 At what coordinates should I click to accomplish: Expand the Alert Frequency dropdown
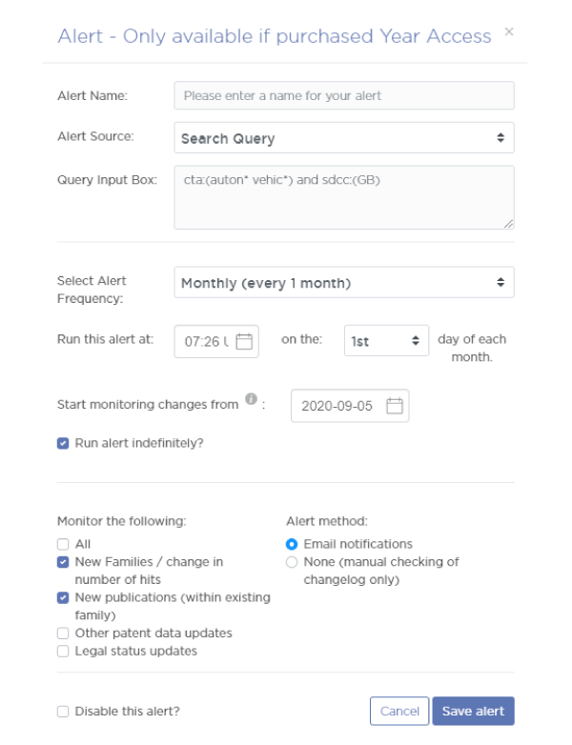click(x=344, y=282)
